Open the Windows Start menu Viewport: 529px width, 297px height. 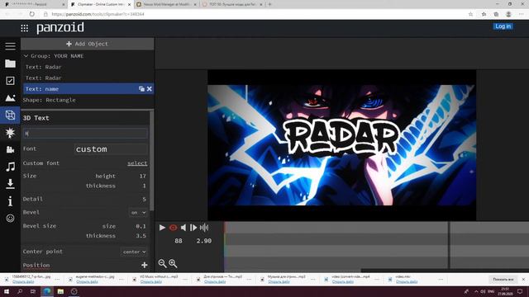[7, 291]
